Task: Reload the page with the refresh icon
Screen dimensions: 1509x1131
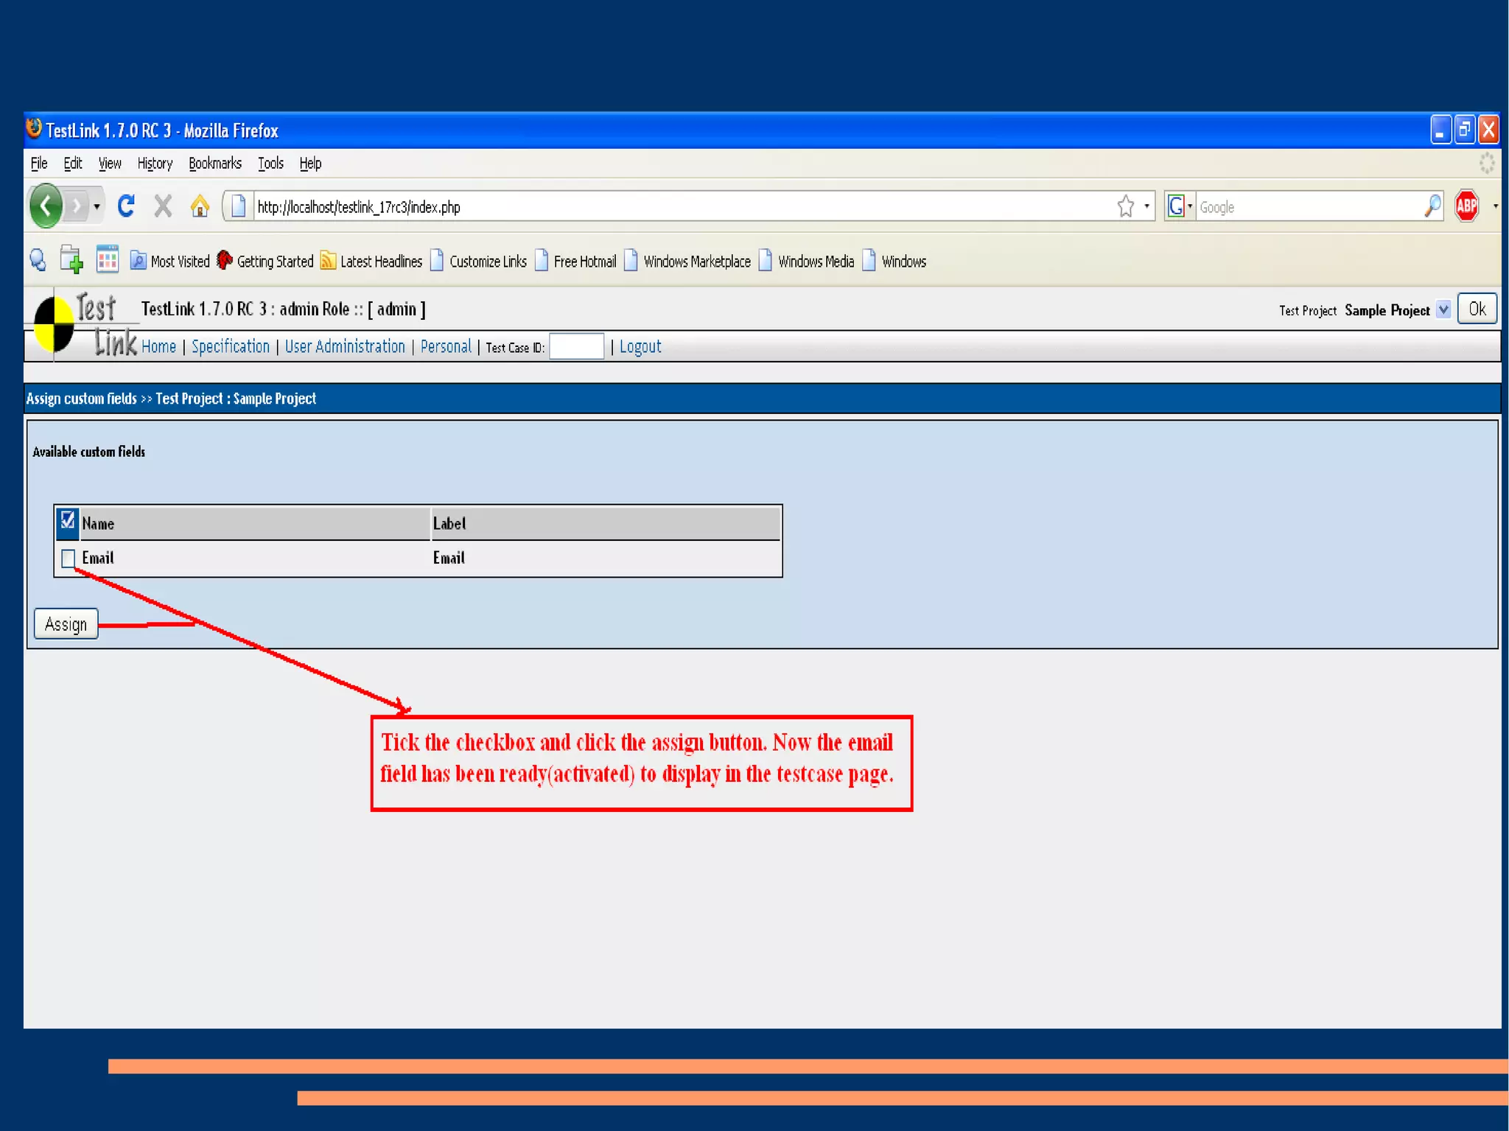Action: (126, 206)
